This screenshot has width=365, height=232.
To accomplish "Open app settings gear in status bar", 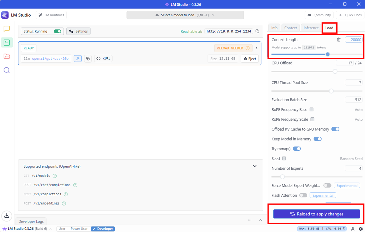I will coord(360,229).
